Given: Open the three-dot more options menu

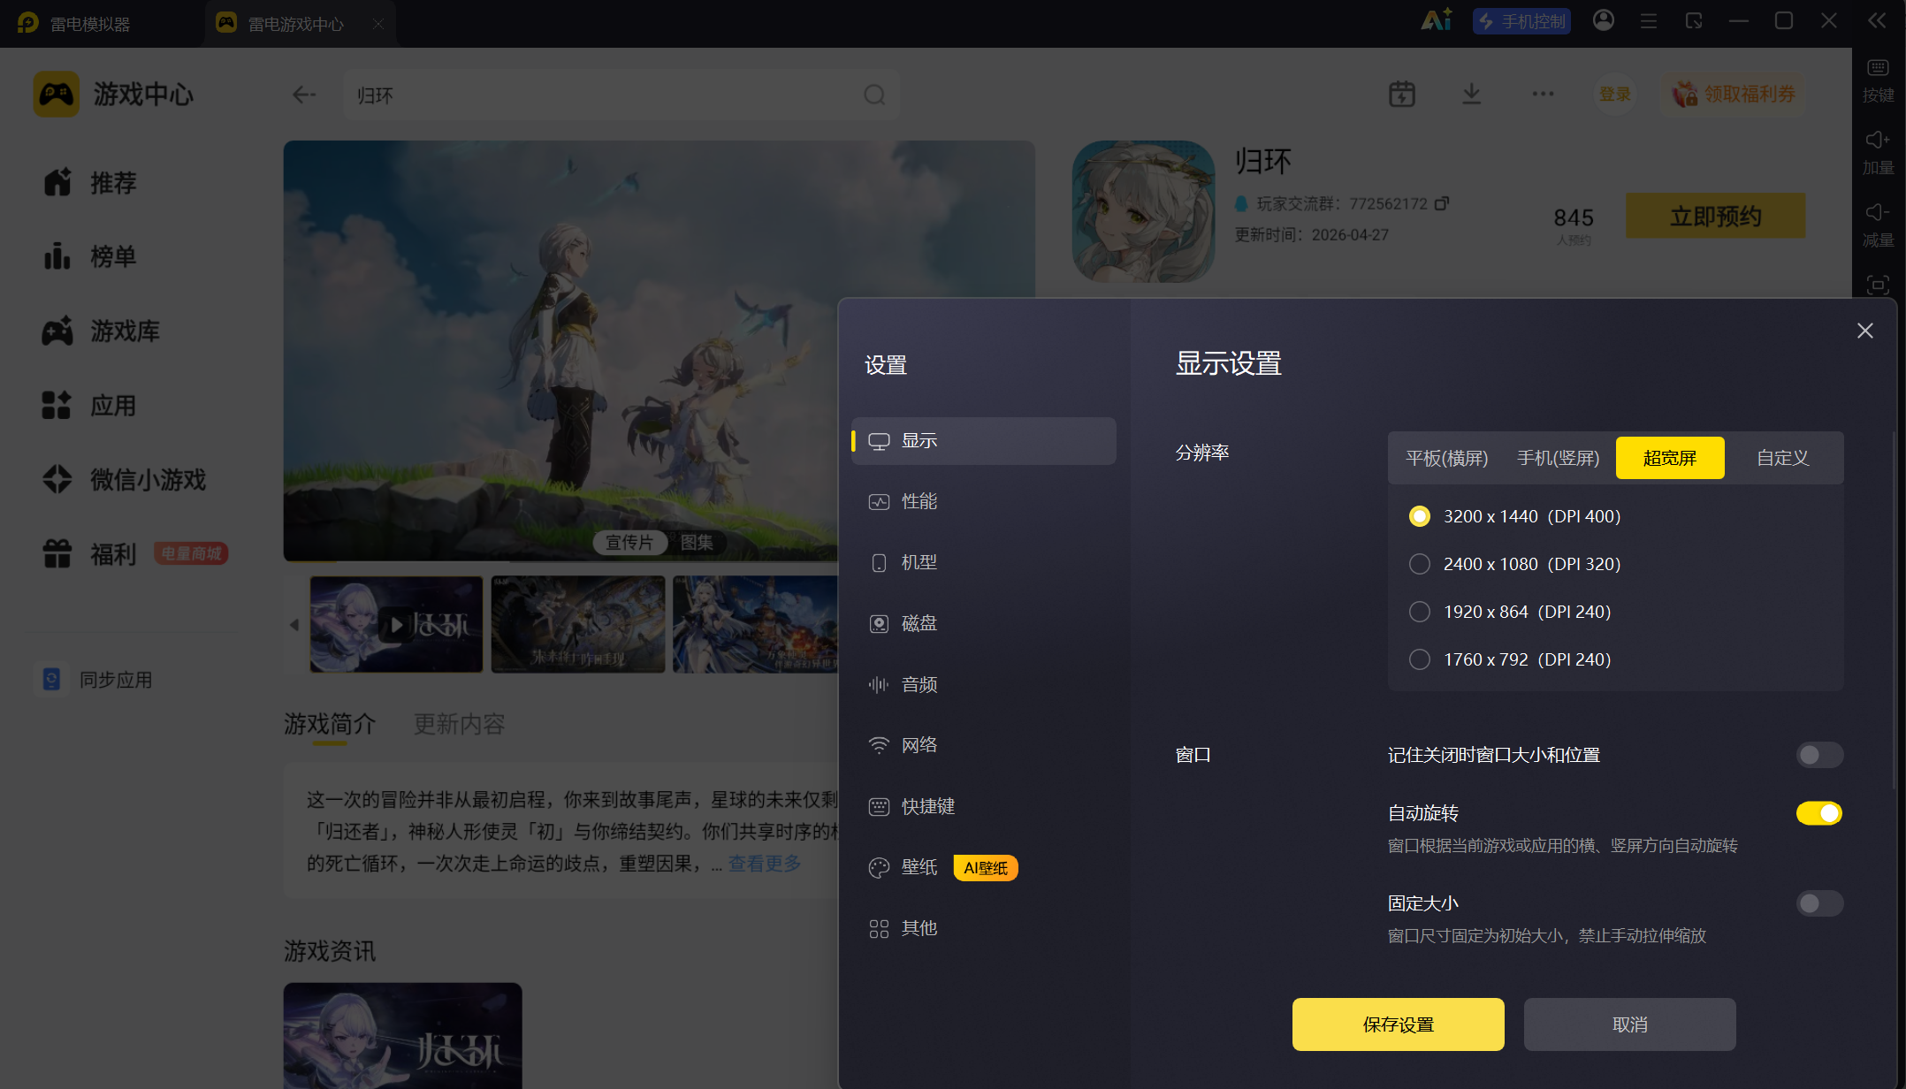Looking at the screenshot, I should point(1544,94).
